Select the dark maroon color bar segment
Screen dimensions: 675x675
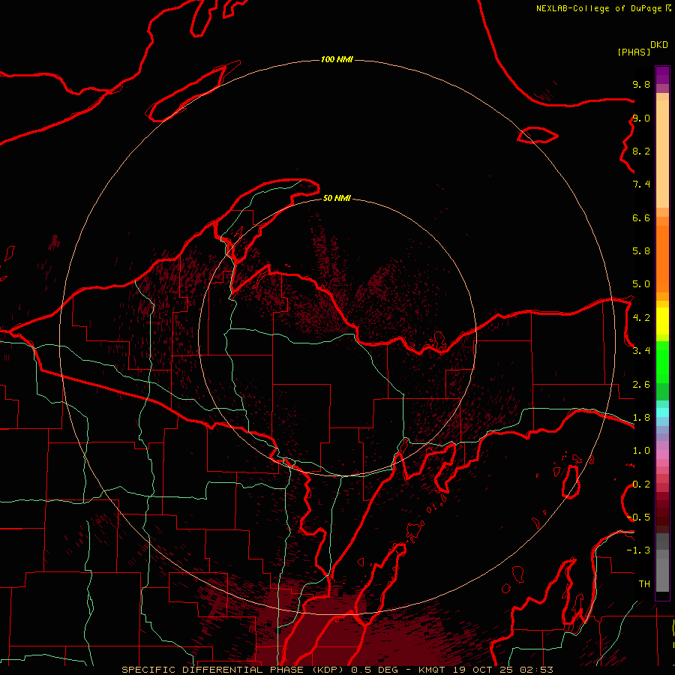[662, 512]
